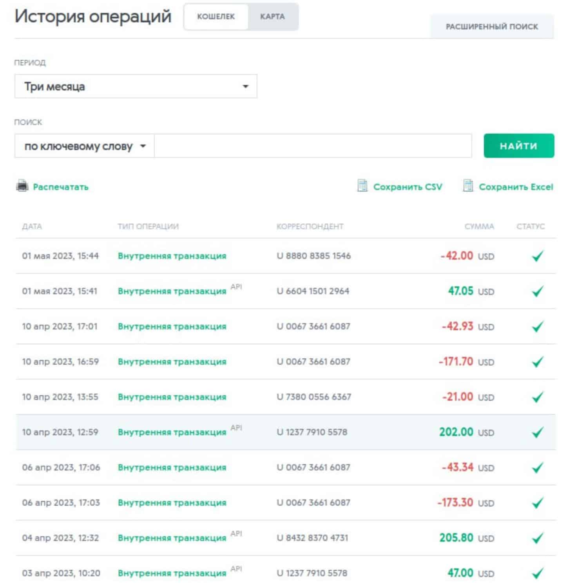Click status checkmark for -42.00 USD transaction
576x586 pixels.
coord(538,256)
